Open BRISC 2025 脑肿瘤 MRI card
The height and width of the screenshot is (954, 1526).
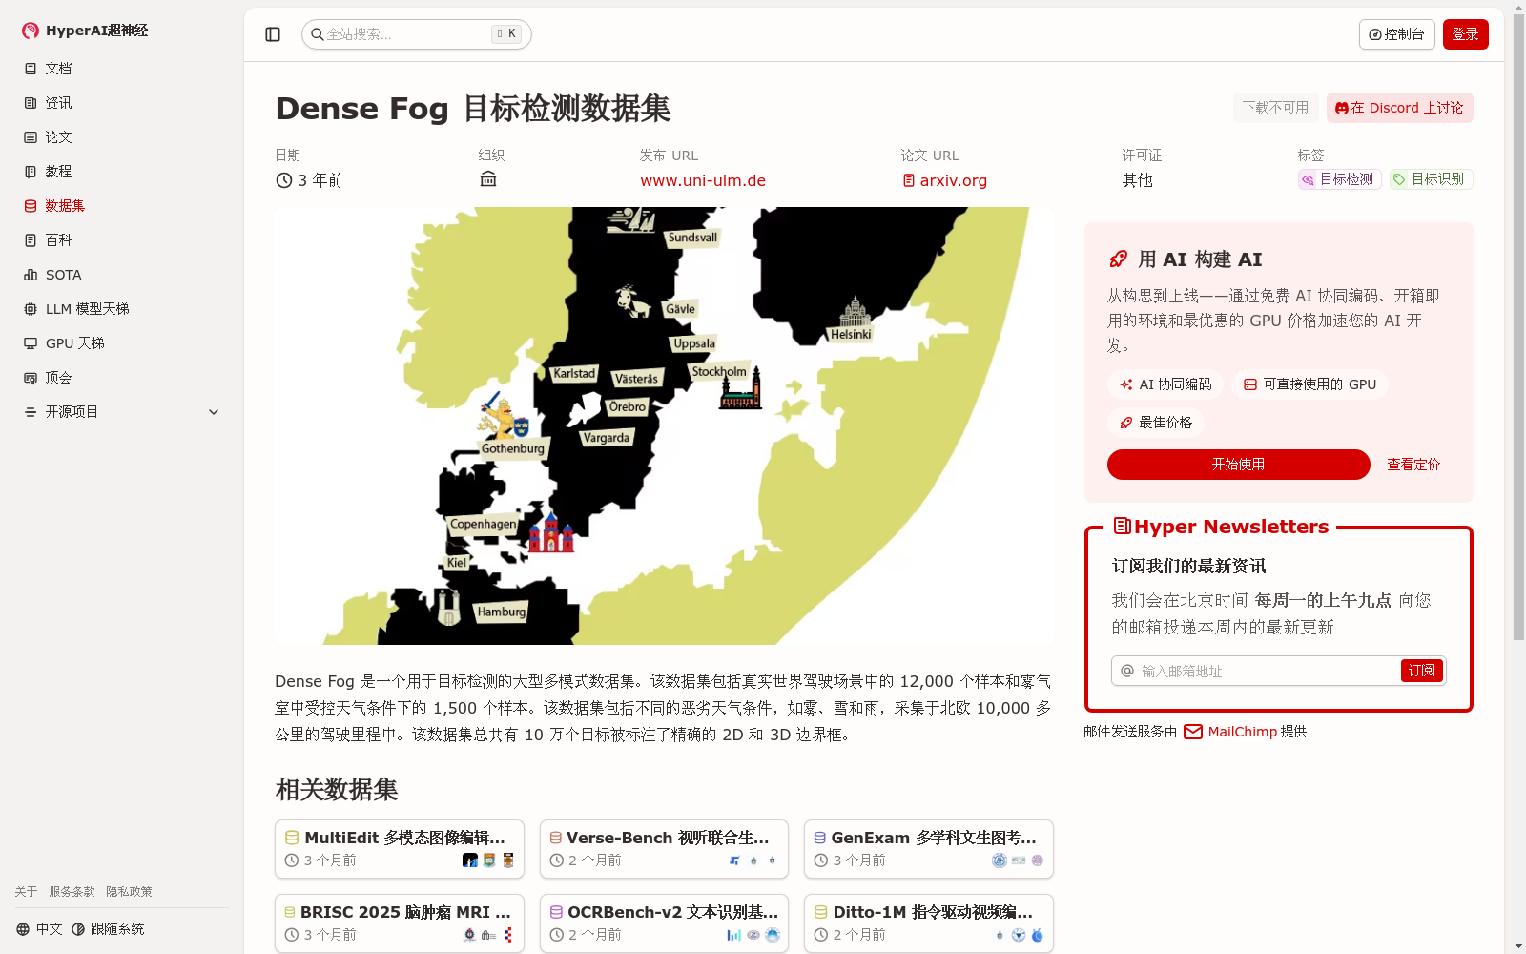click(400, 923)
